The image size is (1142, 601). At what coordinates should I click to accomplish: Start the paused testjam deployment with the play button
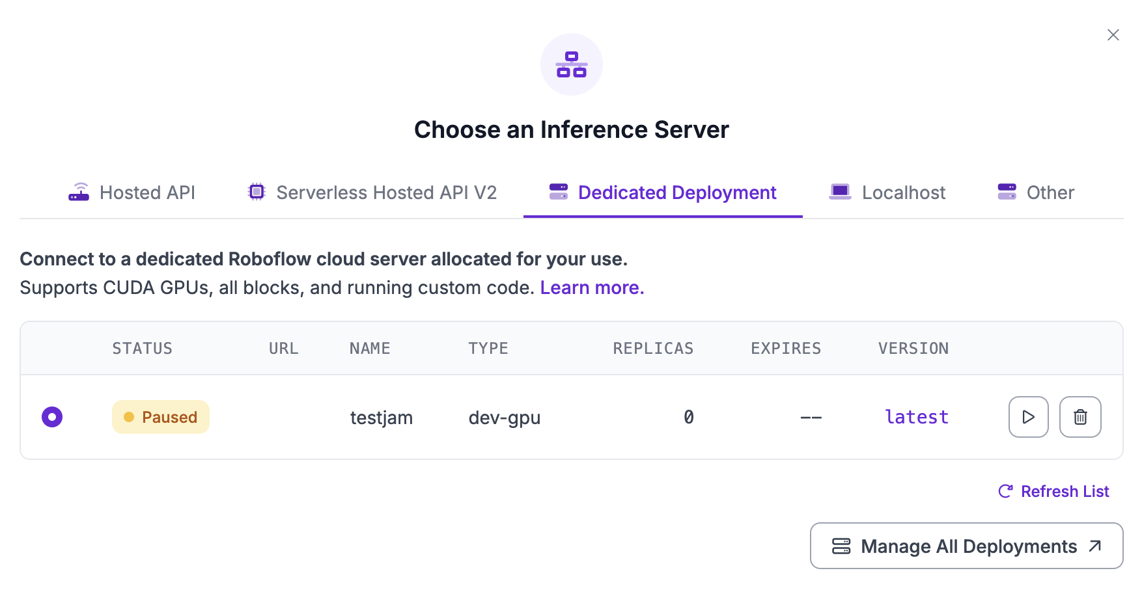point(1028,417)
